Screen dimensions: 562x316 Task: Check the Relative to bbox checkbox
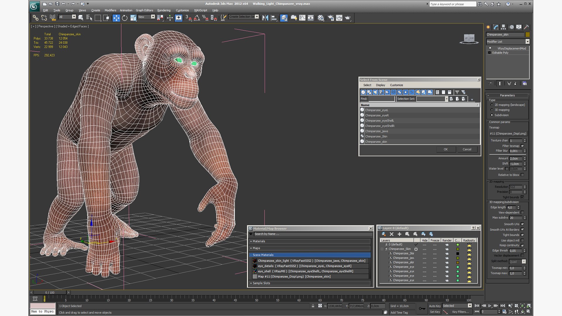pos(522,175)
